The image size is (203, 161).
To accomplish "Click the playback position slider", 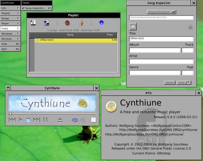I will point(52,113).
